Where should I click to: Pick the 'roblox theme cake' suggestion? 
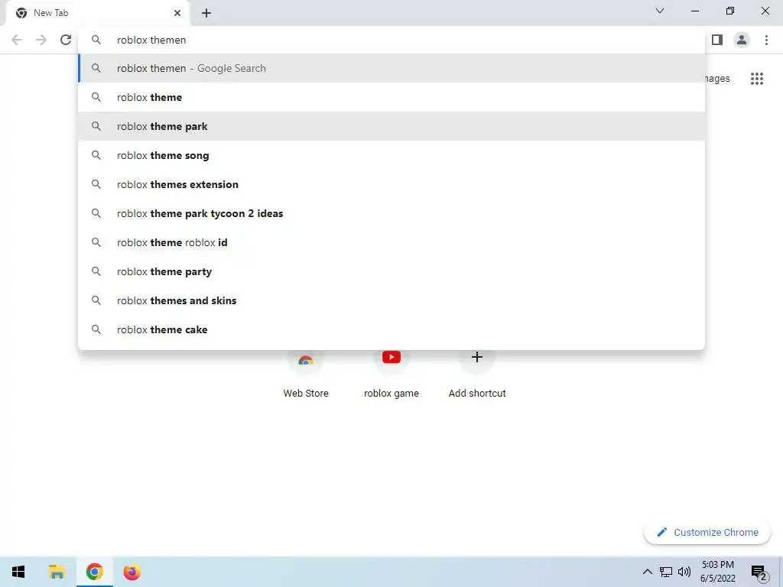(x=391, y=329)
